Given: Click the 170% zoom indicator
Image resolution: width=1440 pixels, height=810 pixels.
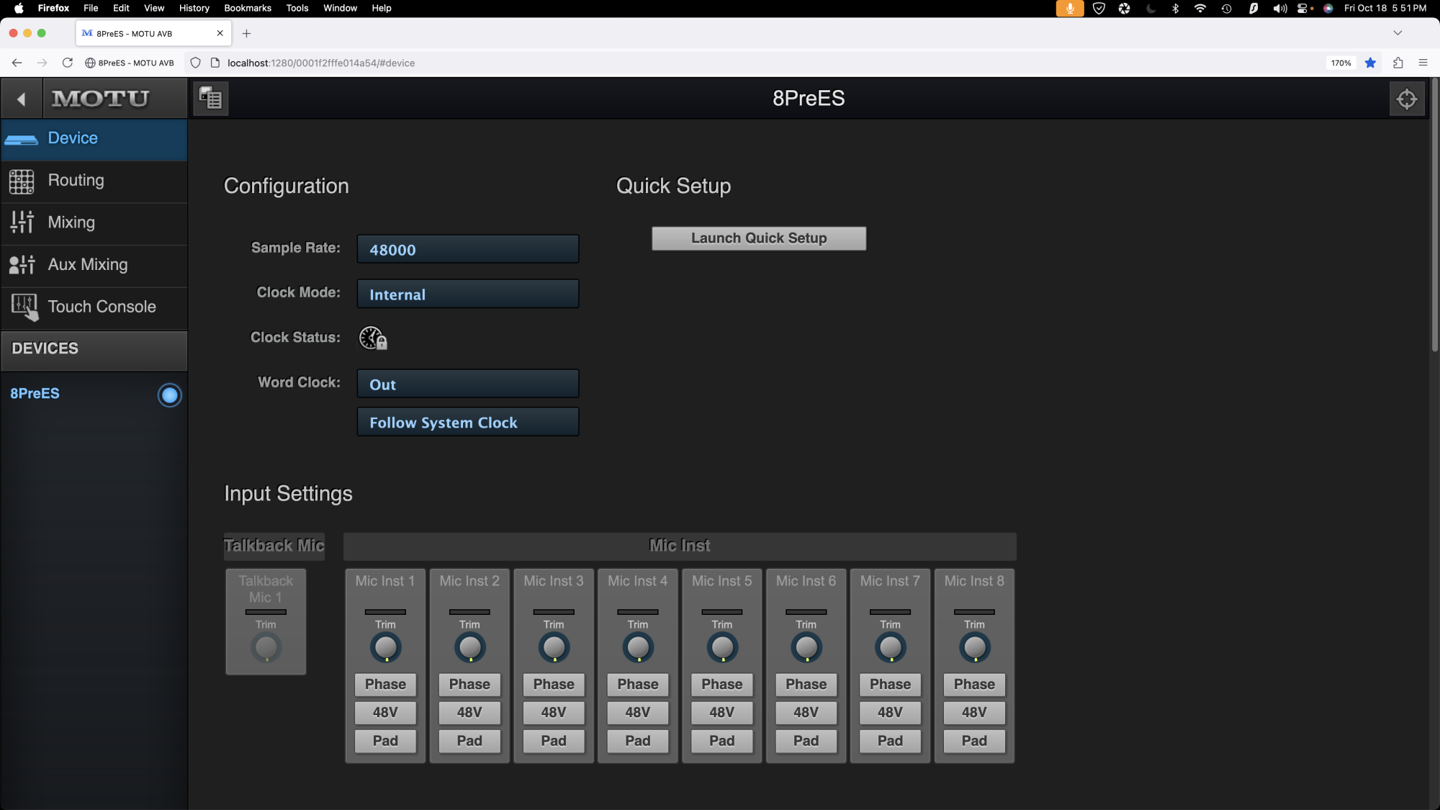Looking at the screenshot, I should point(1341,63).
